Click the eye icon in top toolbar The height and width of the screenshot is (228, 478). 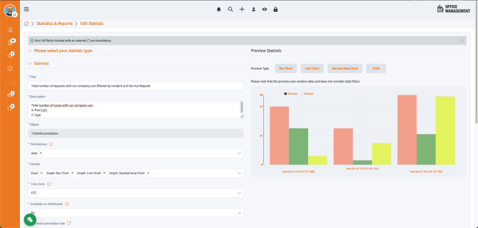pyautogui.click(x=265, y=9)
